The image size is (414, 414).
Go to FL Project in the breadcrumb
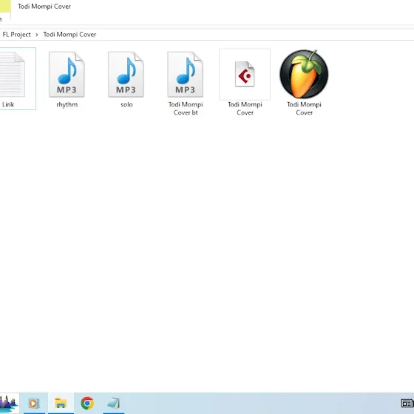(x=16, y=34)
